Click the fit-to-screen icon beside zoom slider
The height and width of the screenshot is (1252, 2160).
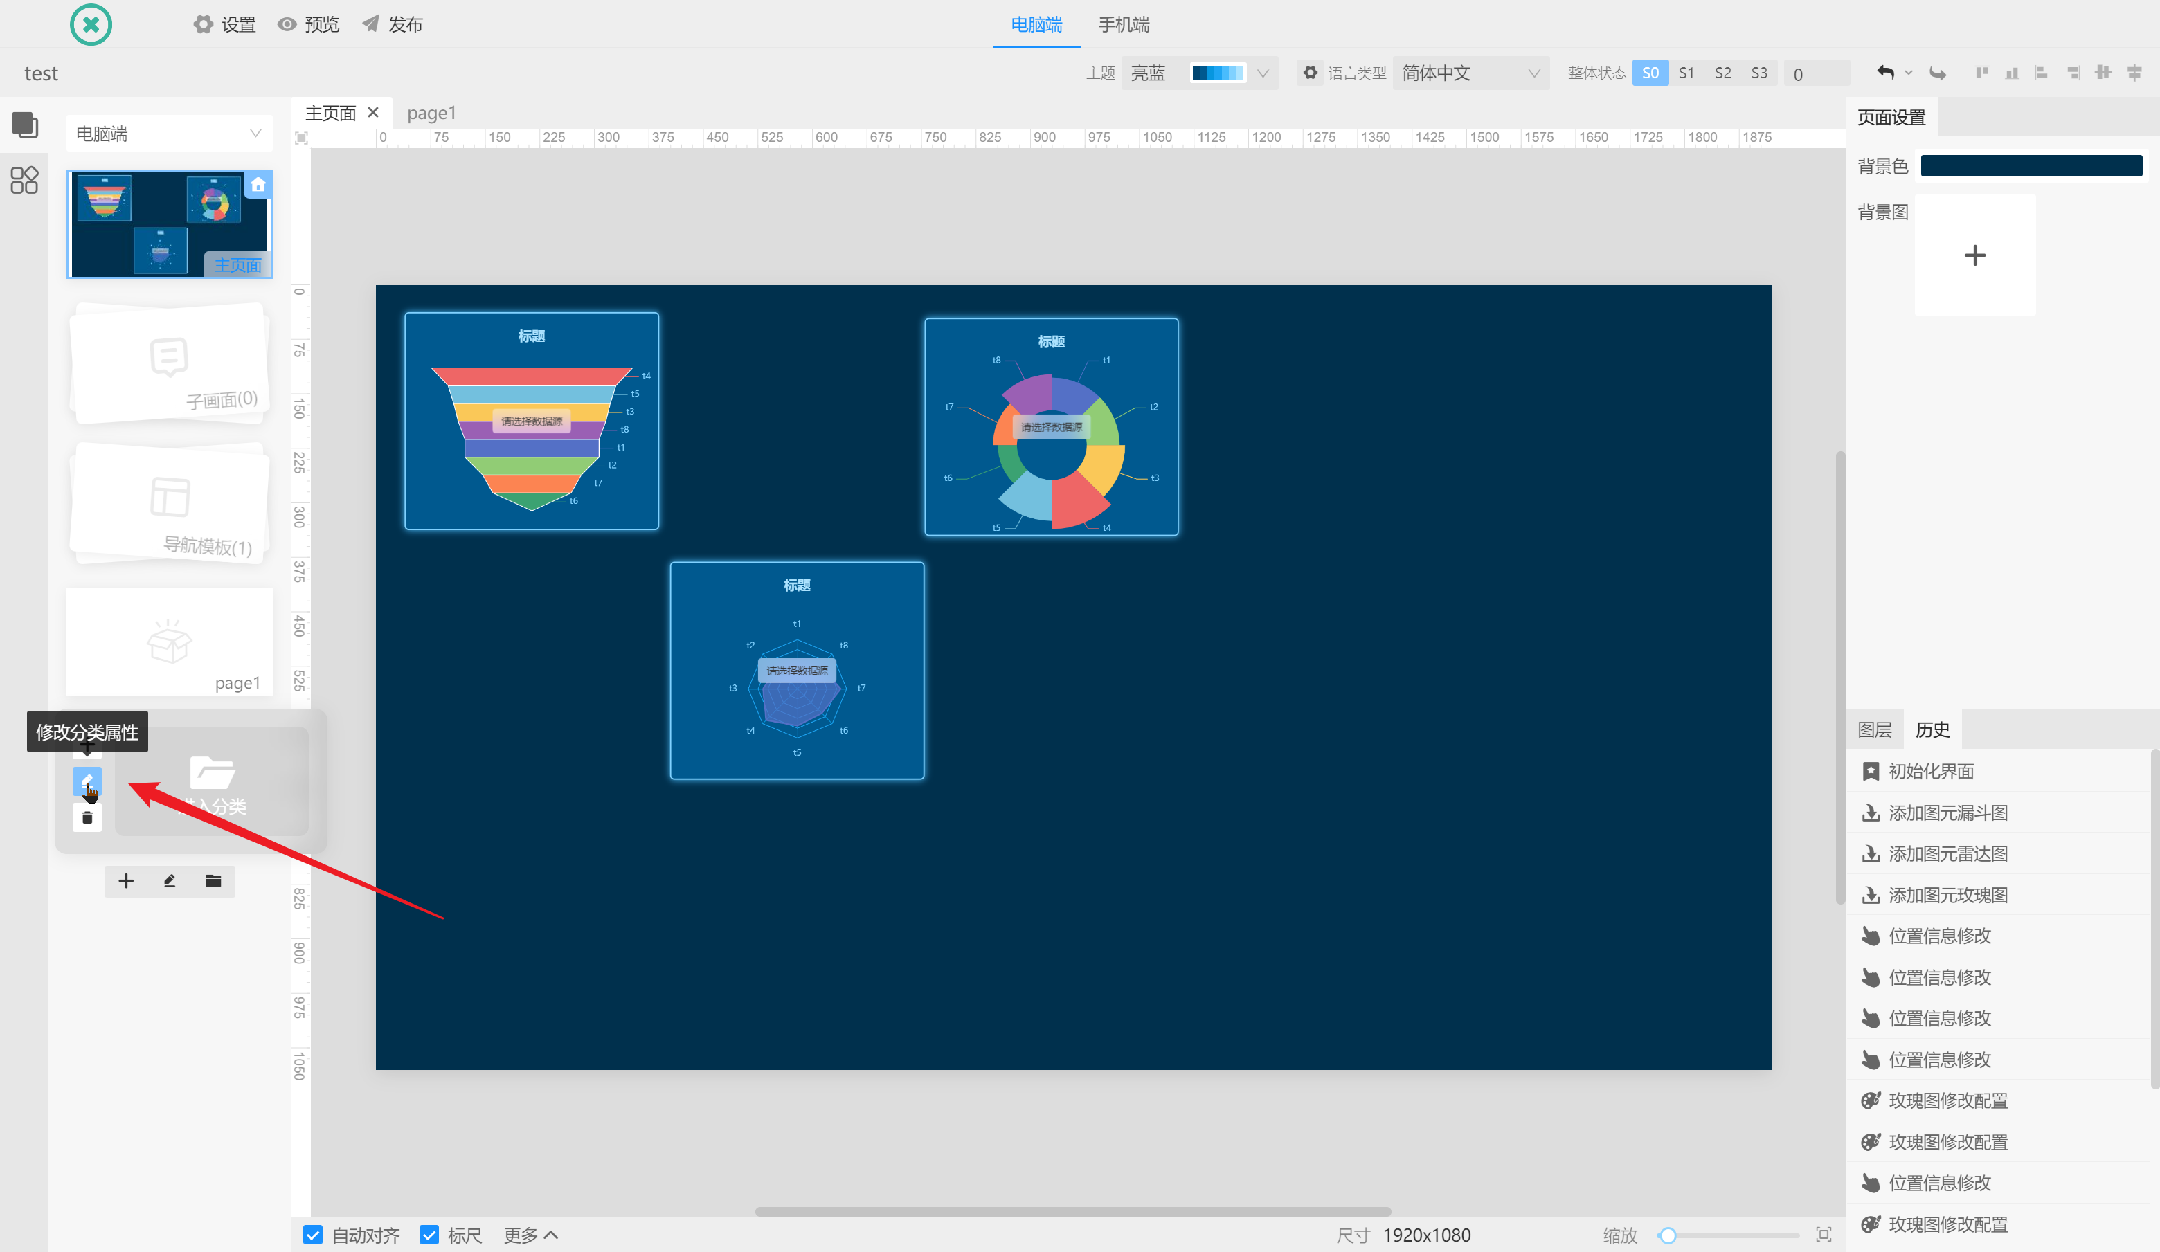1823,1235
